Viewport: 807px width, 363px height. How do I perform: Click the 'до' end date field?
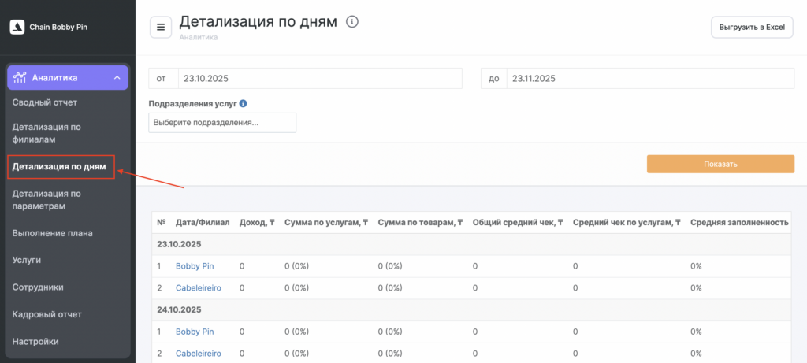click(649, 79)
